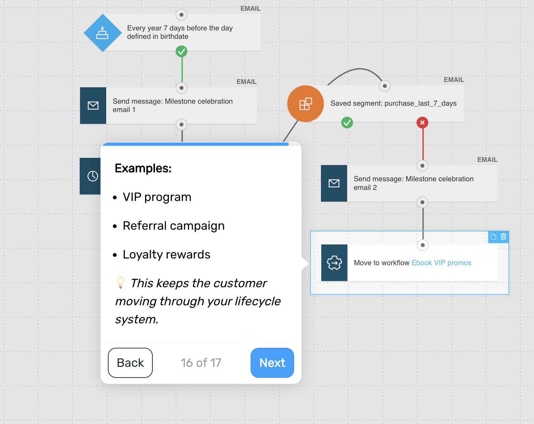Advance the tour with Next button
Viewport: 534px width, 424px height.
click(272, 363)
